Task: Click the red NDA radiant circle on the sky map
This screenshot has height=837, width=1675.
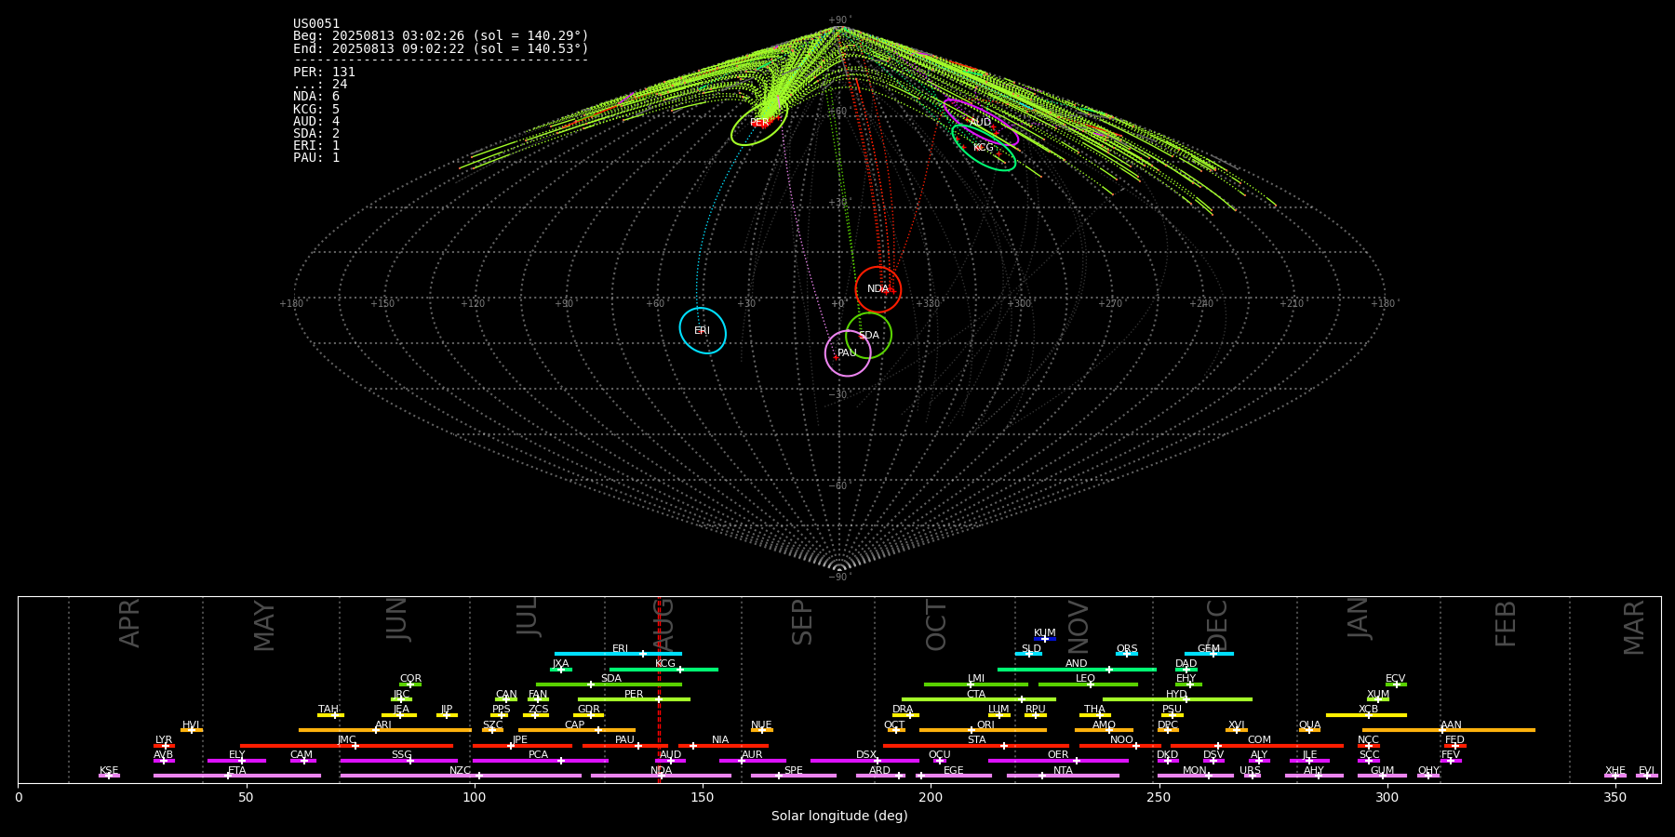Action: [878, 289]
